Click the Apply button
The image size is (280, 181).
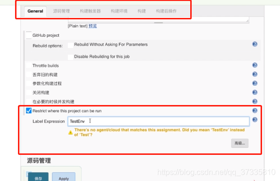(64, 177)
